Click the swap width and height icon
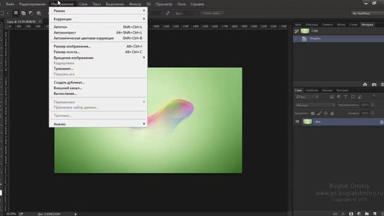 point(167,13)
